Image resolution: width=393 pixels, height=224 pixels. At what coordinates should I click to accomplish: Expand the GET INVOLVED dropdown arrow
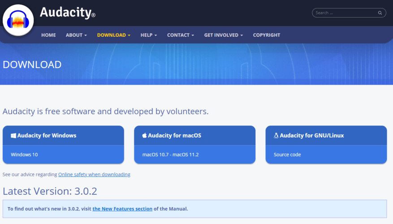(x=242, y=35)
